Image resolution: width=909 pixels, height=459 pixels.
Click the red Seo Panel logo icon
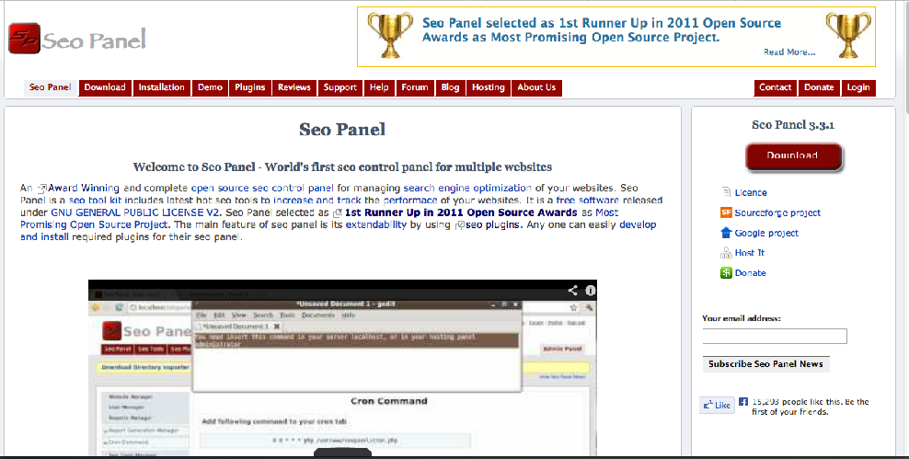pyautogui.click(x=24, y=39)
